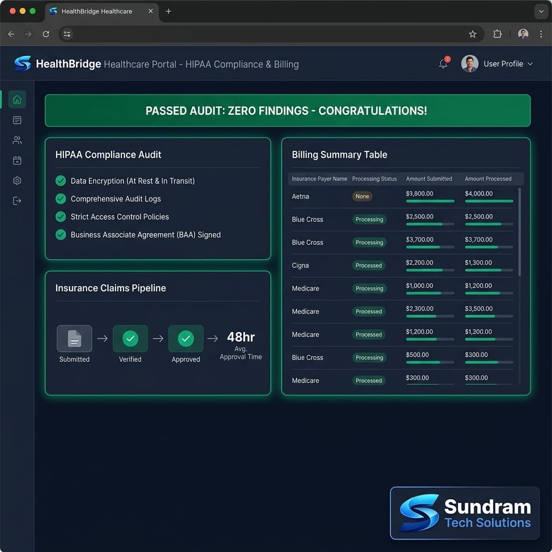This screenshot has width=552, height=552.
Task: Click the user avatar in portal header
Action: tap(470, 64)
